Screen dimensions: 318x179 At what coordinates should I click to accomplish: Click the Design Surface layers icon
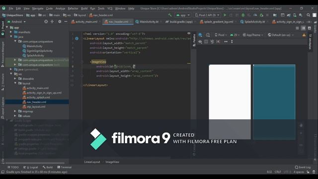(x=200, y=35)
